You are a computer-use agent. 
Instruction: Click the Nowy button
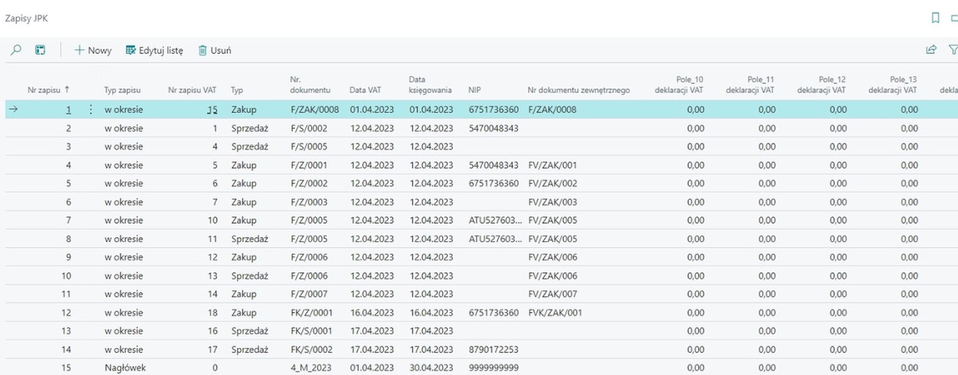coord(93,50)
